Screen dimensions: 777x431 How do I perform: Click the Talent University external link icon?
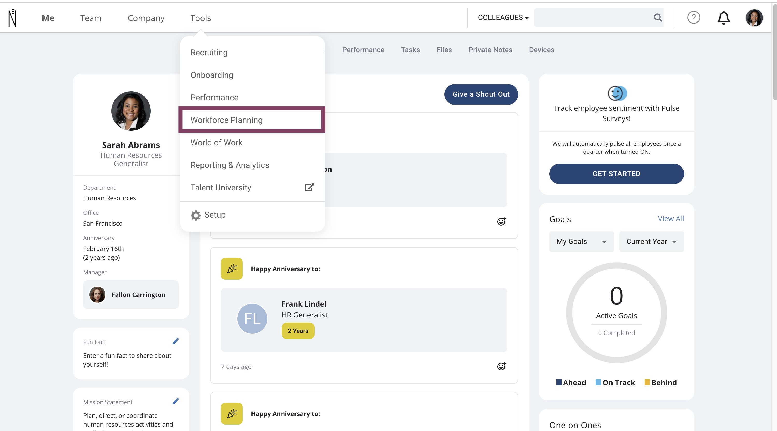click(310, 187)
